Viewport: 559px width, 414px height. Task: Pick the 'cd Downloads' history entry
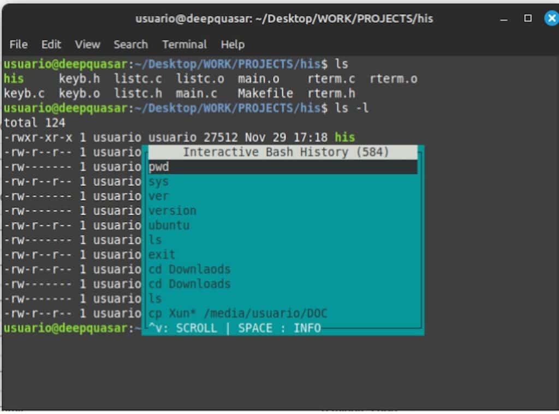(189, 284)
